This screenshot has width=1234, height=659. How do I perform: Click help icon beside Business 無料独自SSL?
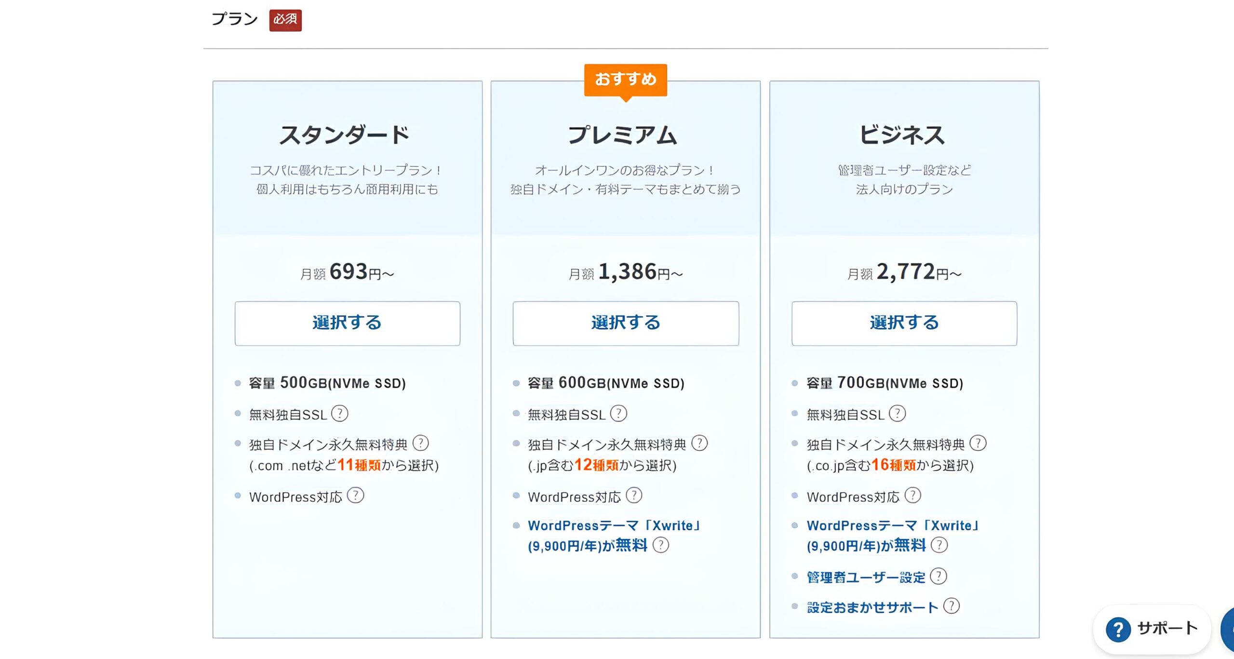pos(897,414)
